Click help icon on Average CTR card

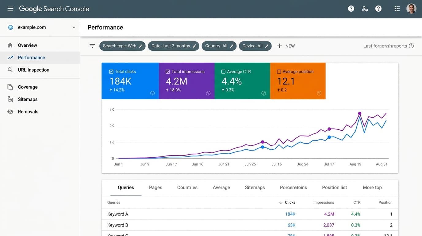263,93
